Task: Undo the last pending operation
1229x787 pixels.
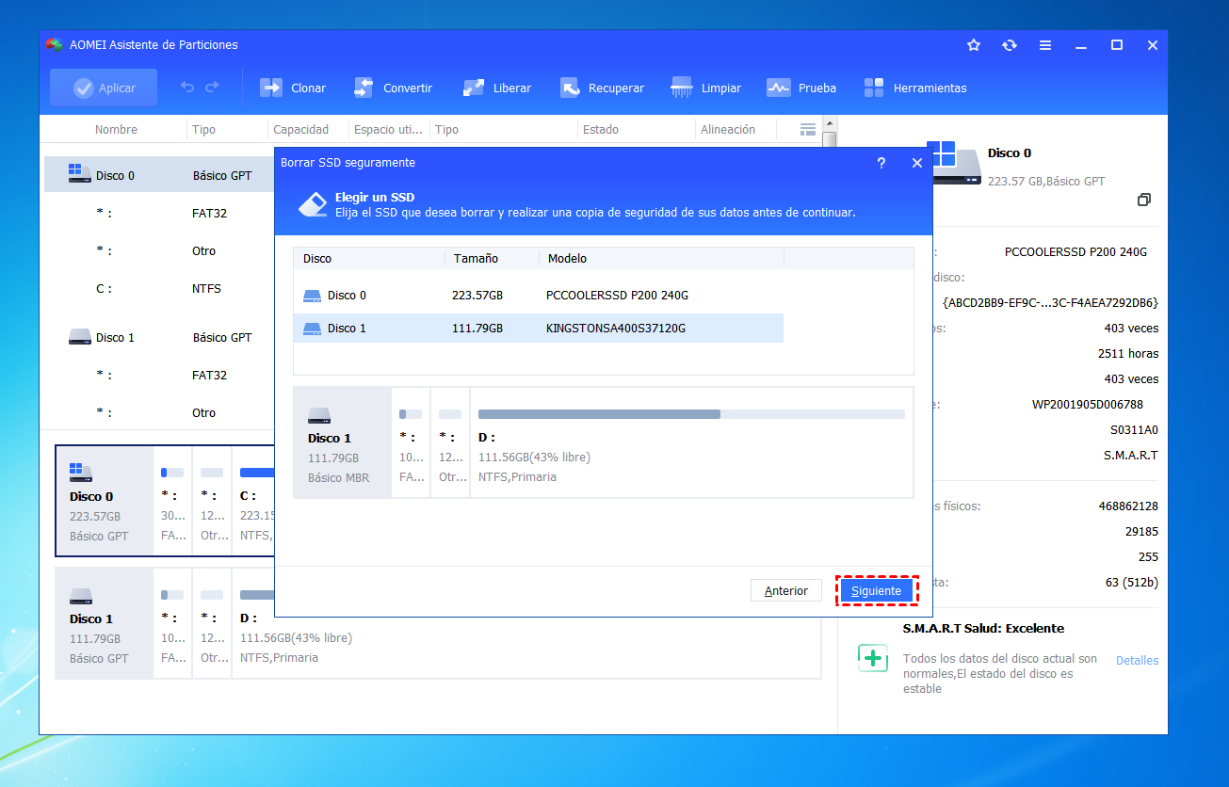Action: click(187, 88)
